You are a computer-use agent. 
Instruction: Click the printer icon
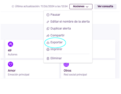pyautogui.click(x=48, y=49)
